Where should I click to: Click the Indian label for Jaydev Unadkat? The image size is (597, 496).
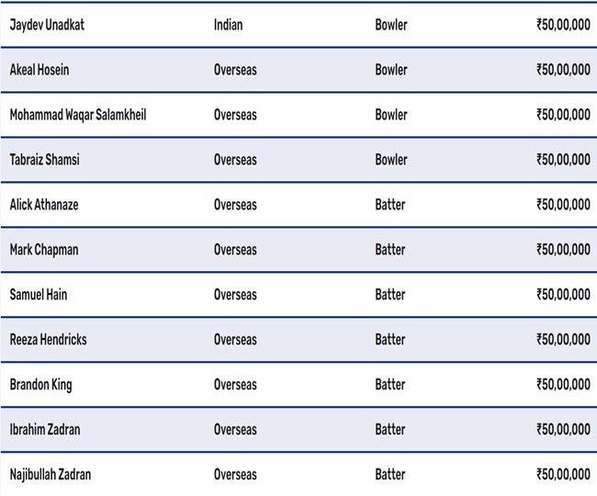point(229,25)
